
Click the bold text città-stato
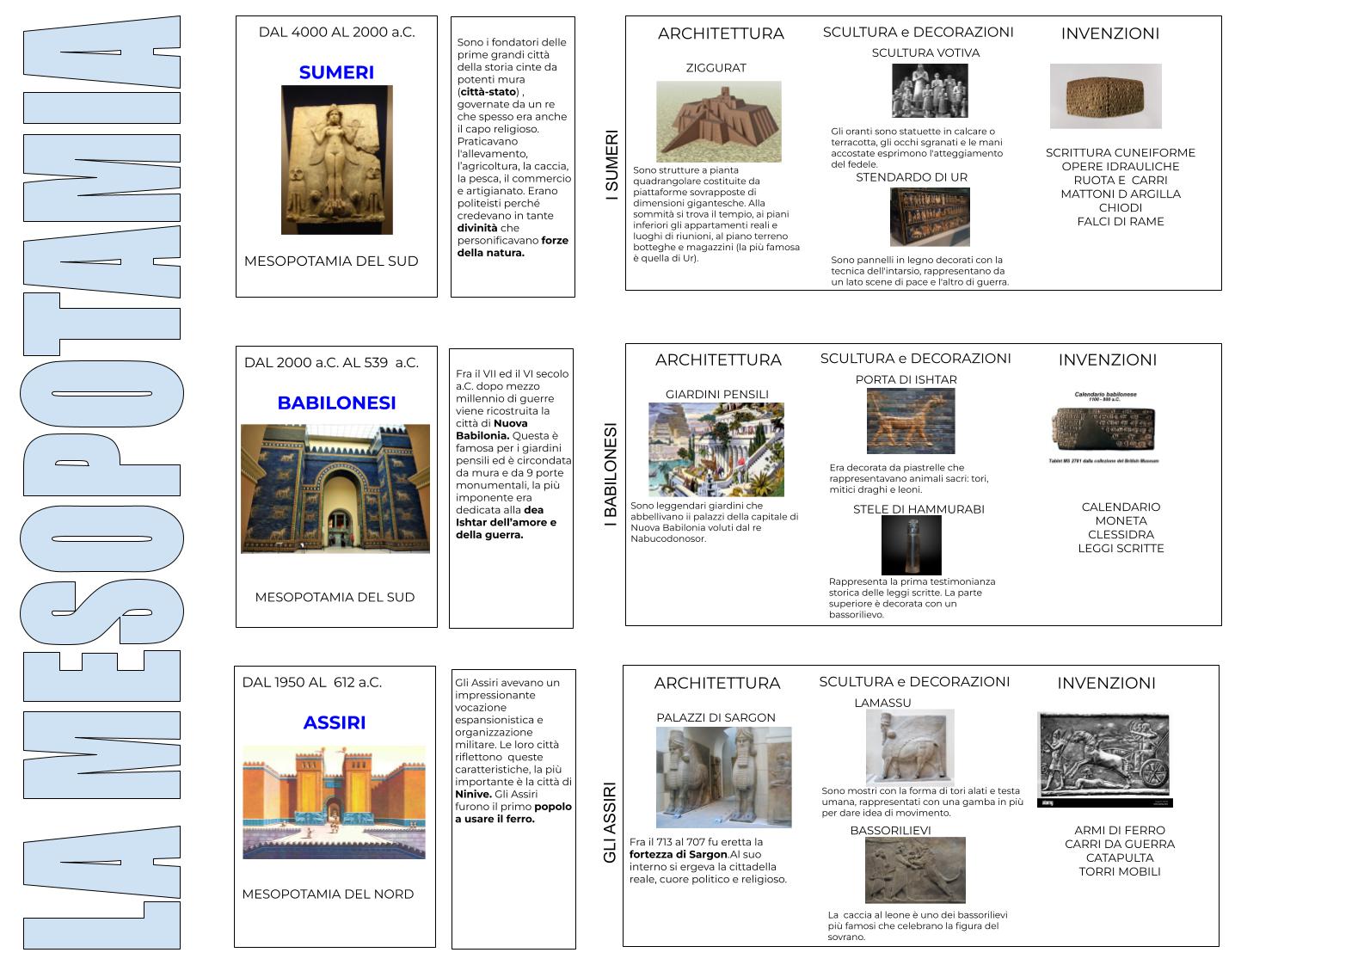pos(488,91)
